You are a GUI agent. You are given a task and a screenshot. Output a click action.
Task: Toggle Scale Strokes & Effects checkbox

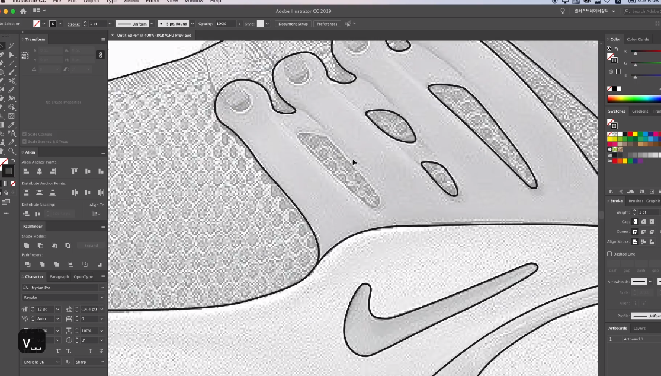[24, 141]
